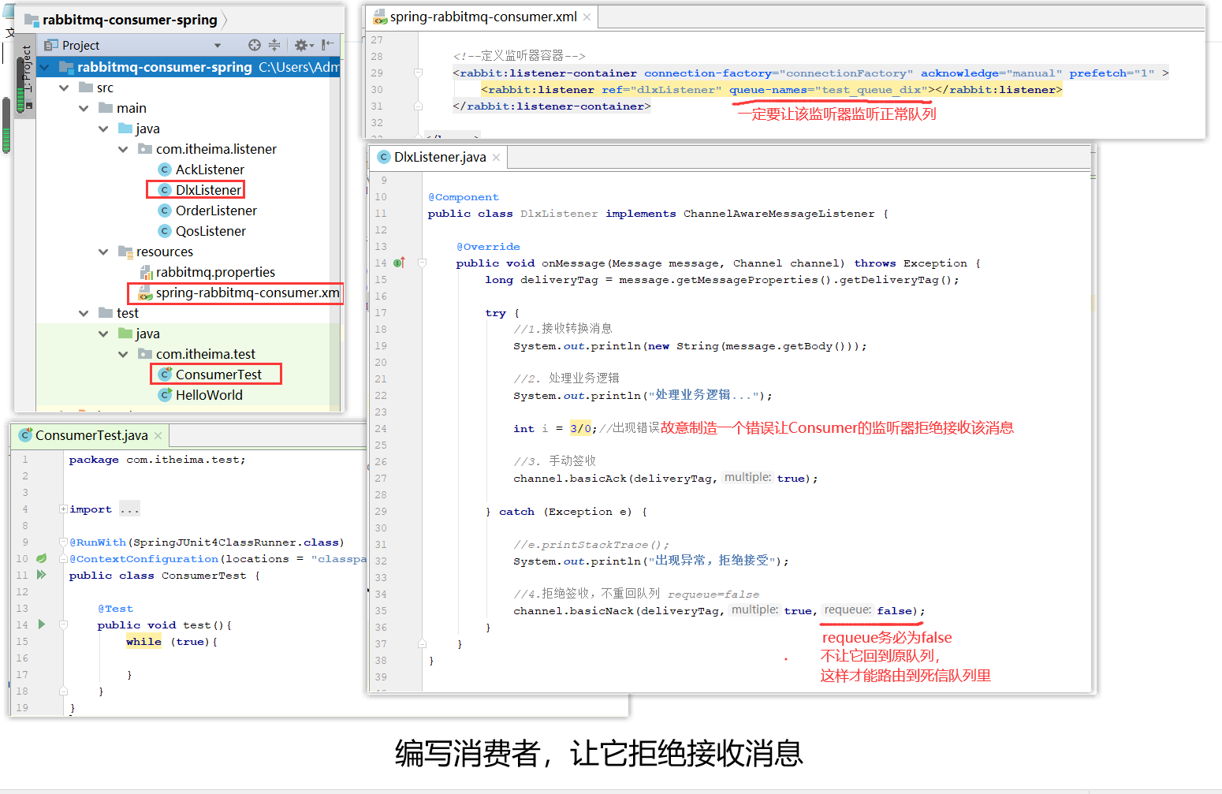Expand the folded import block on line 4
1222x794 pixels.
[63, 509]
